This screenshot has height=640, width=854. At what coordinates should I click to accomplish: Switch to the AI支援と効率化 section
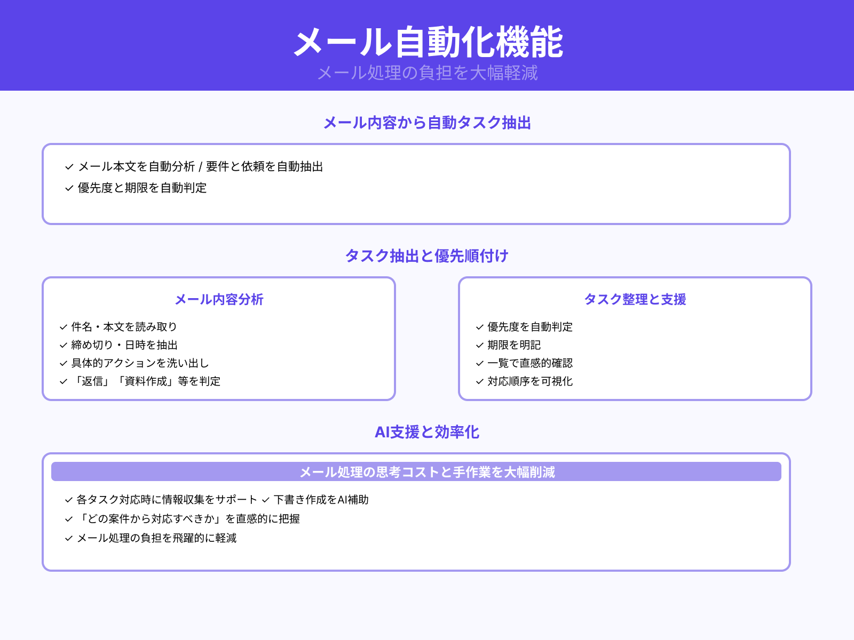pyautogui.click(x=428, y=433)
